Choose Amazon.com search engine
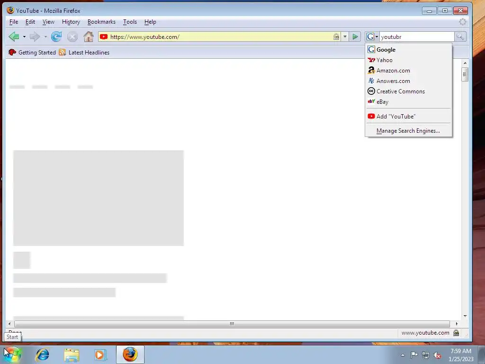Viewport: 485px width, 364px height. 408,71
